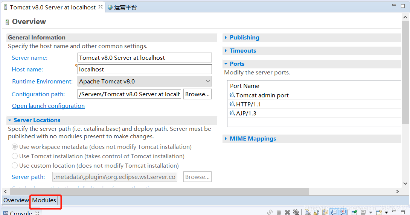The height and width of the screenshot is (215, 410).
Task: Click globe icon on 运营平台 tab
Action: coord(110,7)
